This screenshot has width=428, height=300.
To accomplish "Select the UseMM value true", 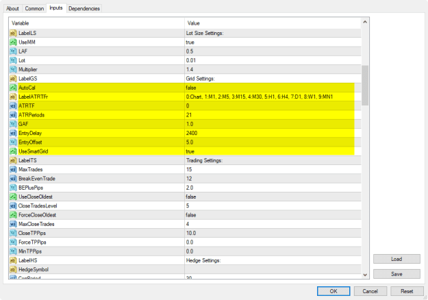I will point(190,42).
